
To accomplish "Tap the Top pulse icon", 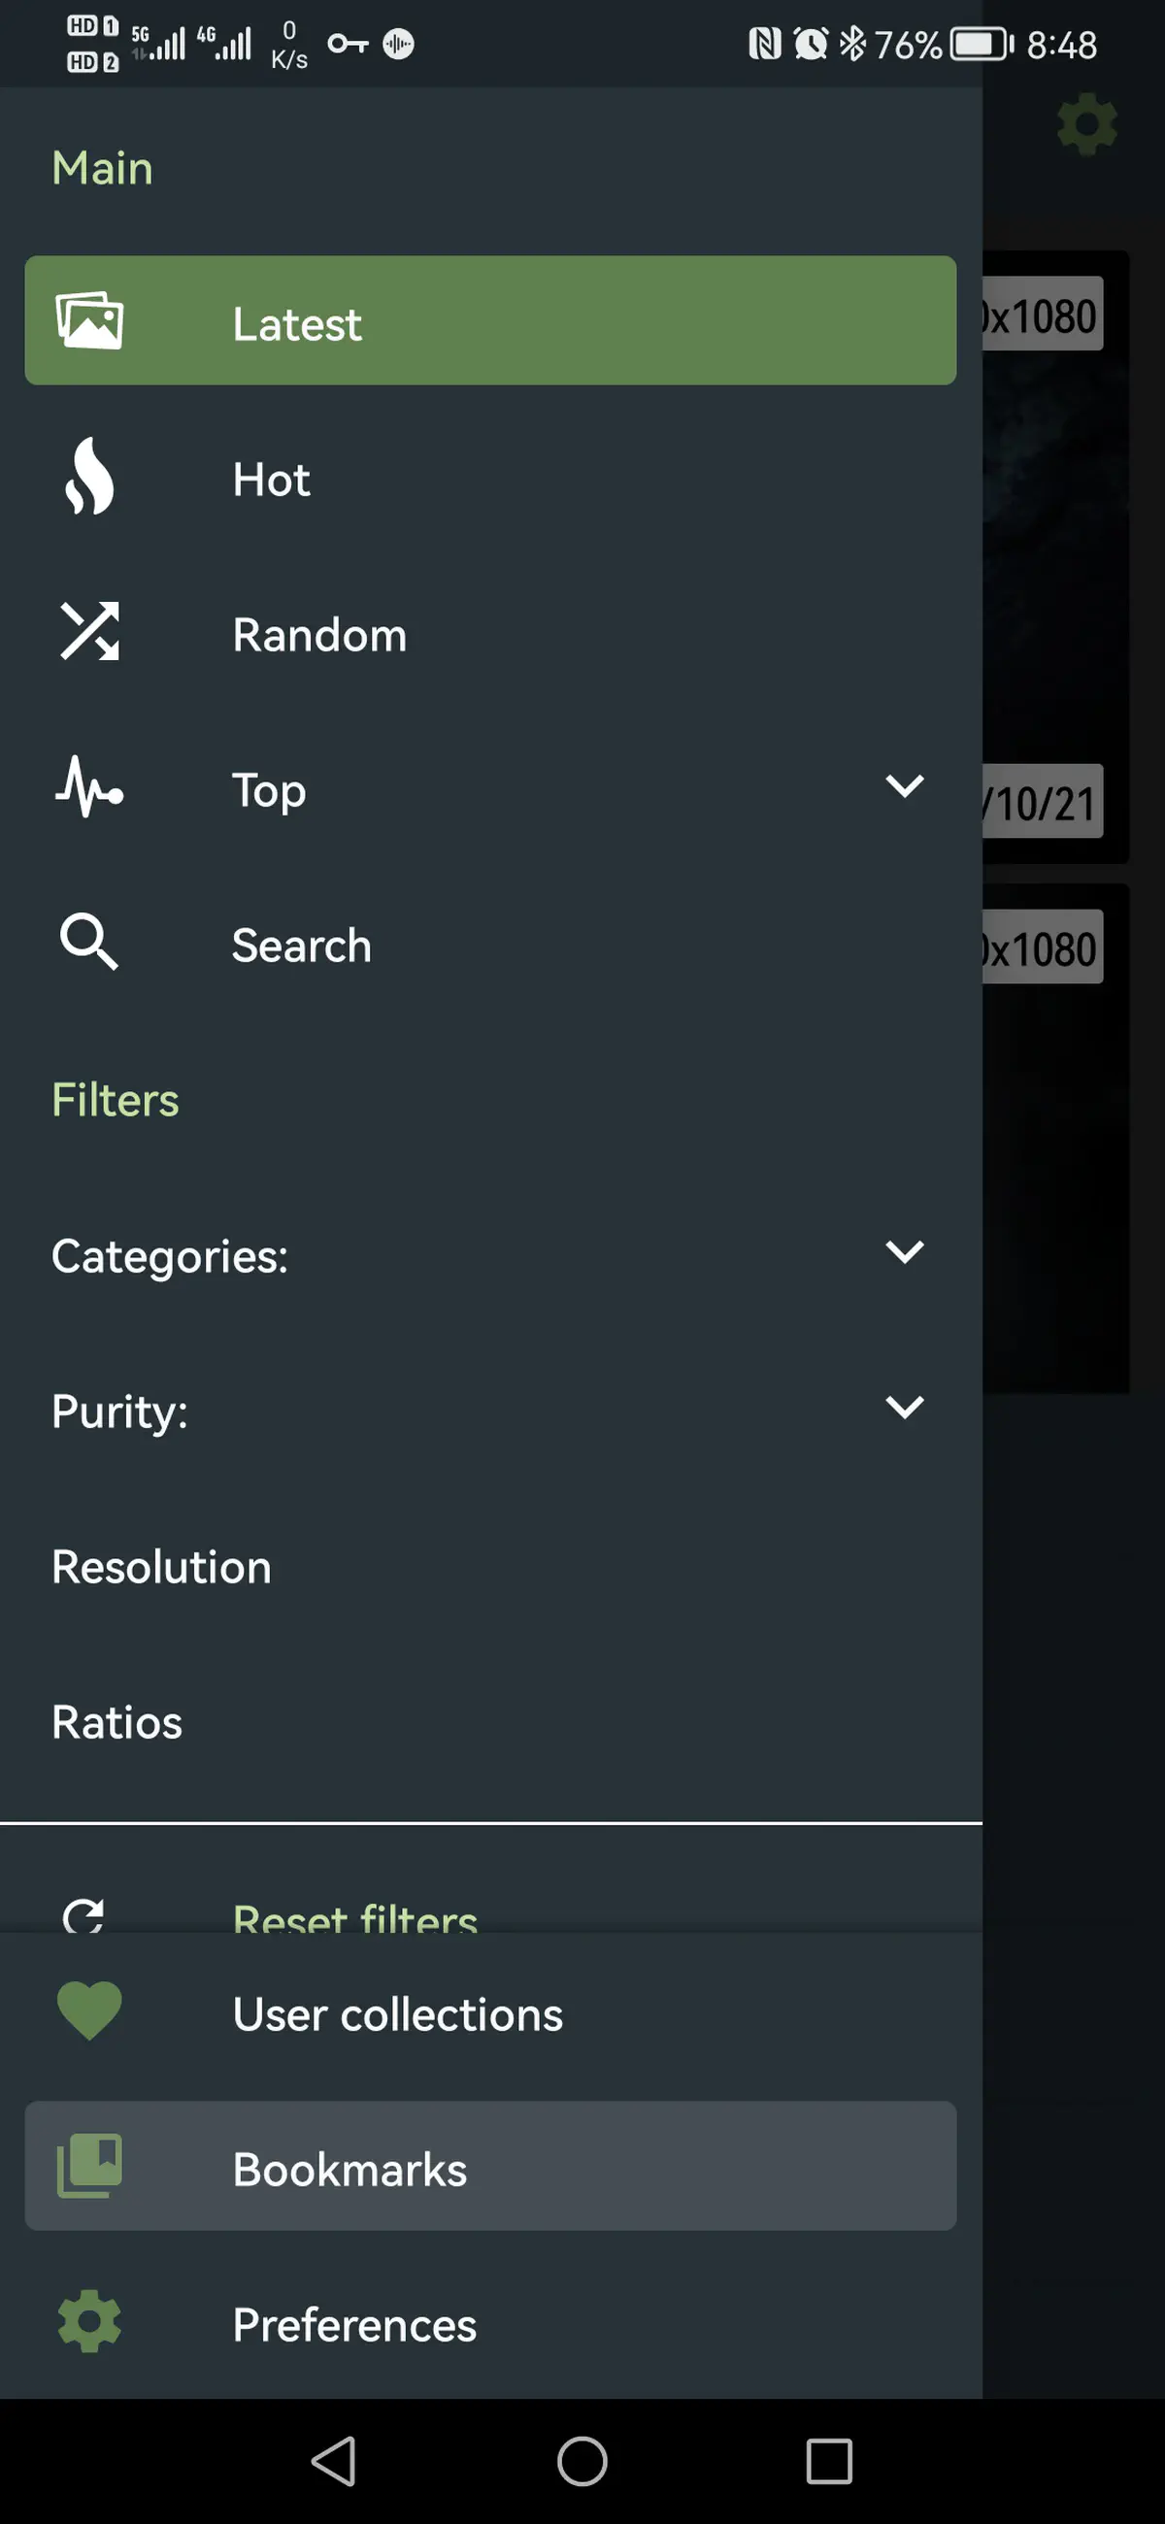I will [89, 786].
